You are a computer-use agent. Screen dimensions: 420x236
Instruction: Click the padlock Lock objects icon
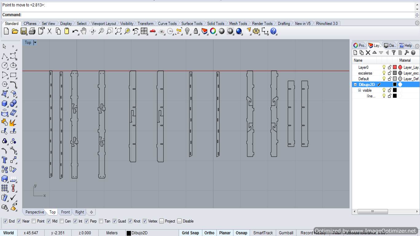(196, 31)
